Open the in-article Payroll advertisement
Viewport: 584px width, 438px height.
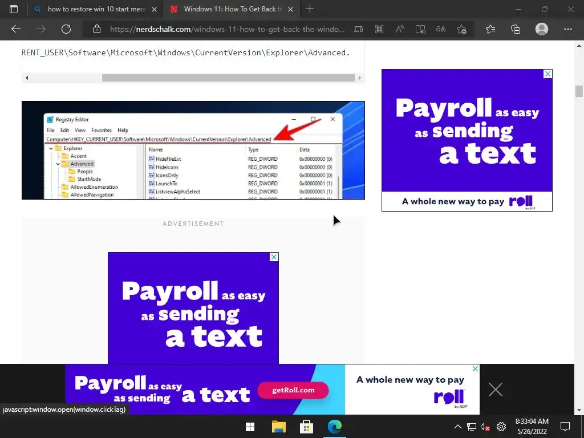[x=193, y=308]
